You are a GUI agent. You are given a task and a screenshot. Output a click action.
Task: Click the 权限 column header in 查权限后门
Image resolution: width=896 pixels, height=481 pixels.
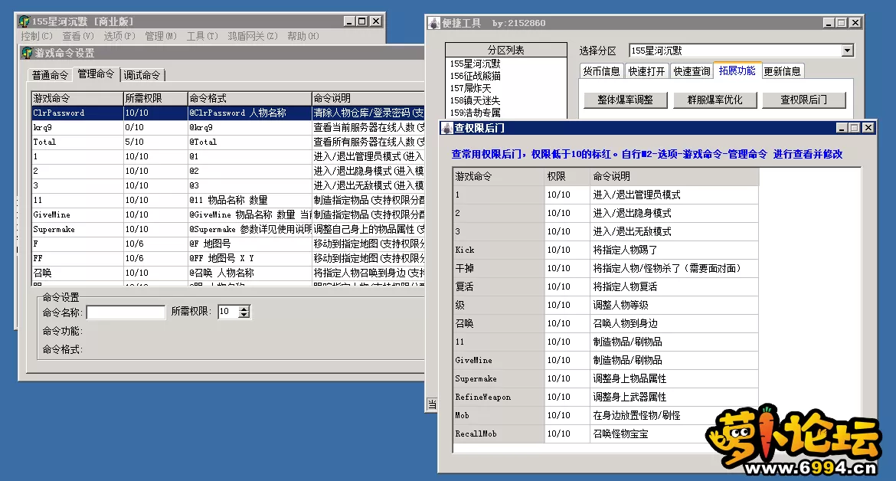(x=567, y=176)
